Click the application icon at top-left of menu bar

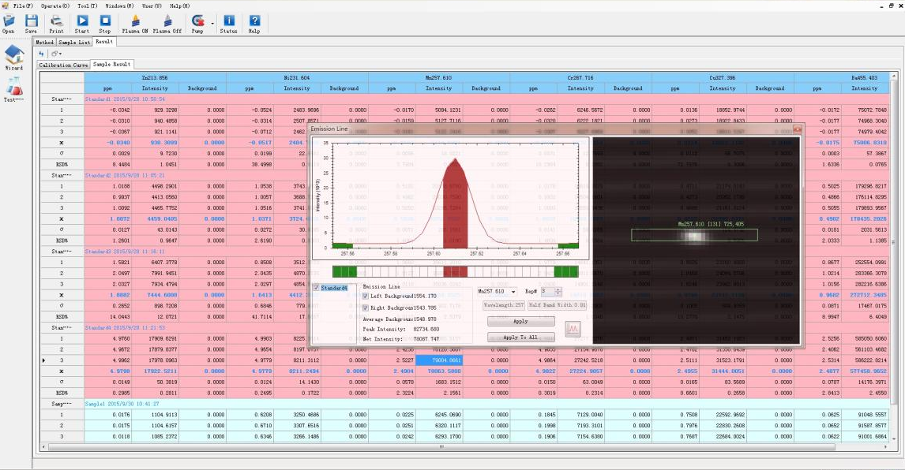coord(6,6)
